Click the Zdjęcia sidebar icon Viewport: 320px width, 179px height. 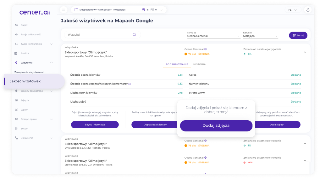tap(16, 100)
